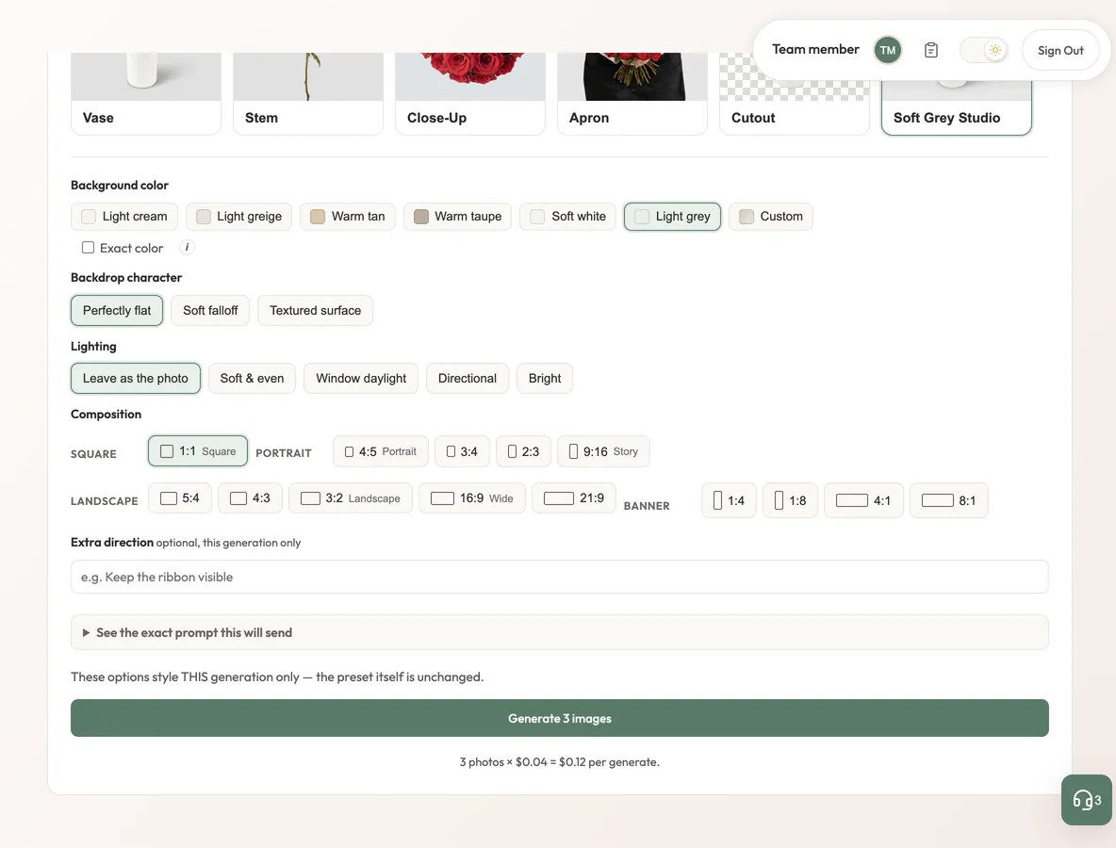Choose 4:1 banner aspect ratio
The height and width of the screenshot is (848, 1116).
click(x=863, y=501)
